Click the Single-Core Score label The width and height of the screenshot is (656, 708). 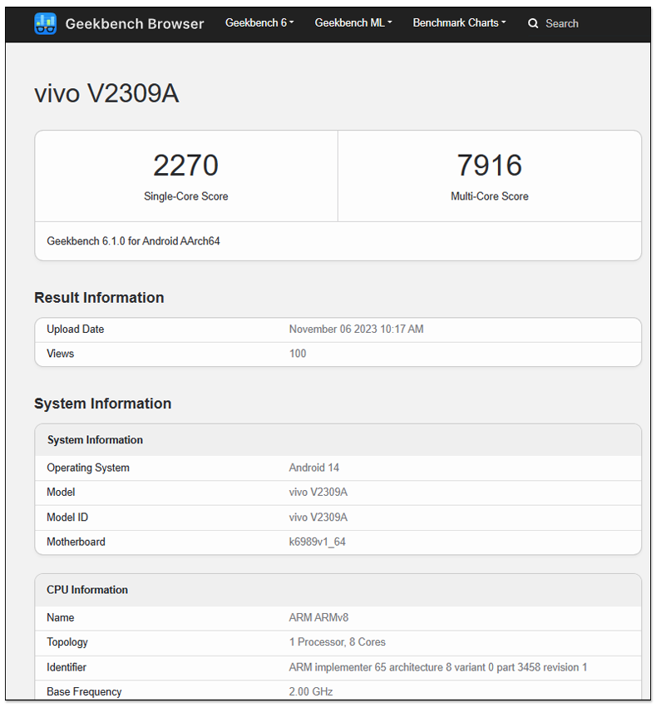186,196
